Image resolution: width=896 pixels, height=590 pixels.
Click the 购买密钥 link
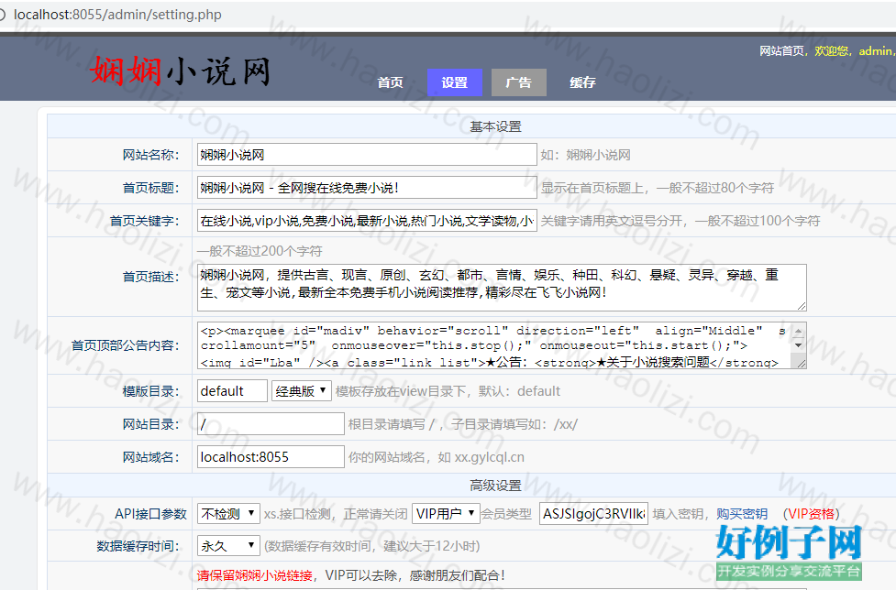coord(742,514)
